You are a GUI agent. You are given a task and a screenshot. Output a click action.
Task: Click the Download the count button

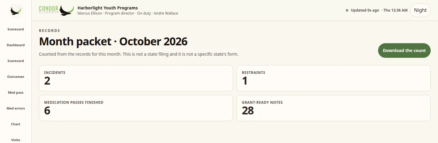coord(404,51)
